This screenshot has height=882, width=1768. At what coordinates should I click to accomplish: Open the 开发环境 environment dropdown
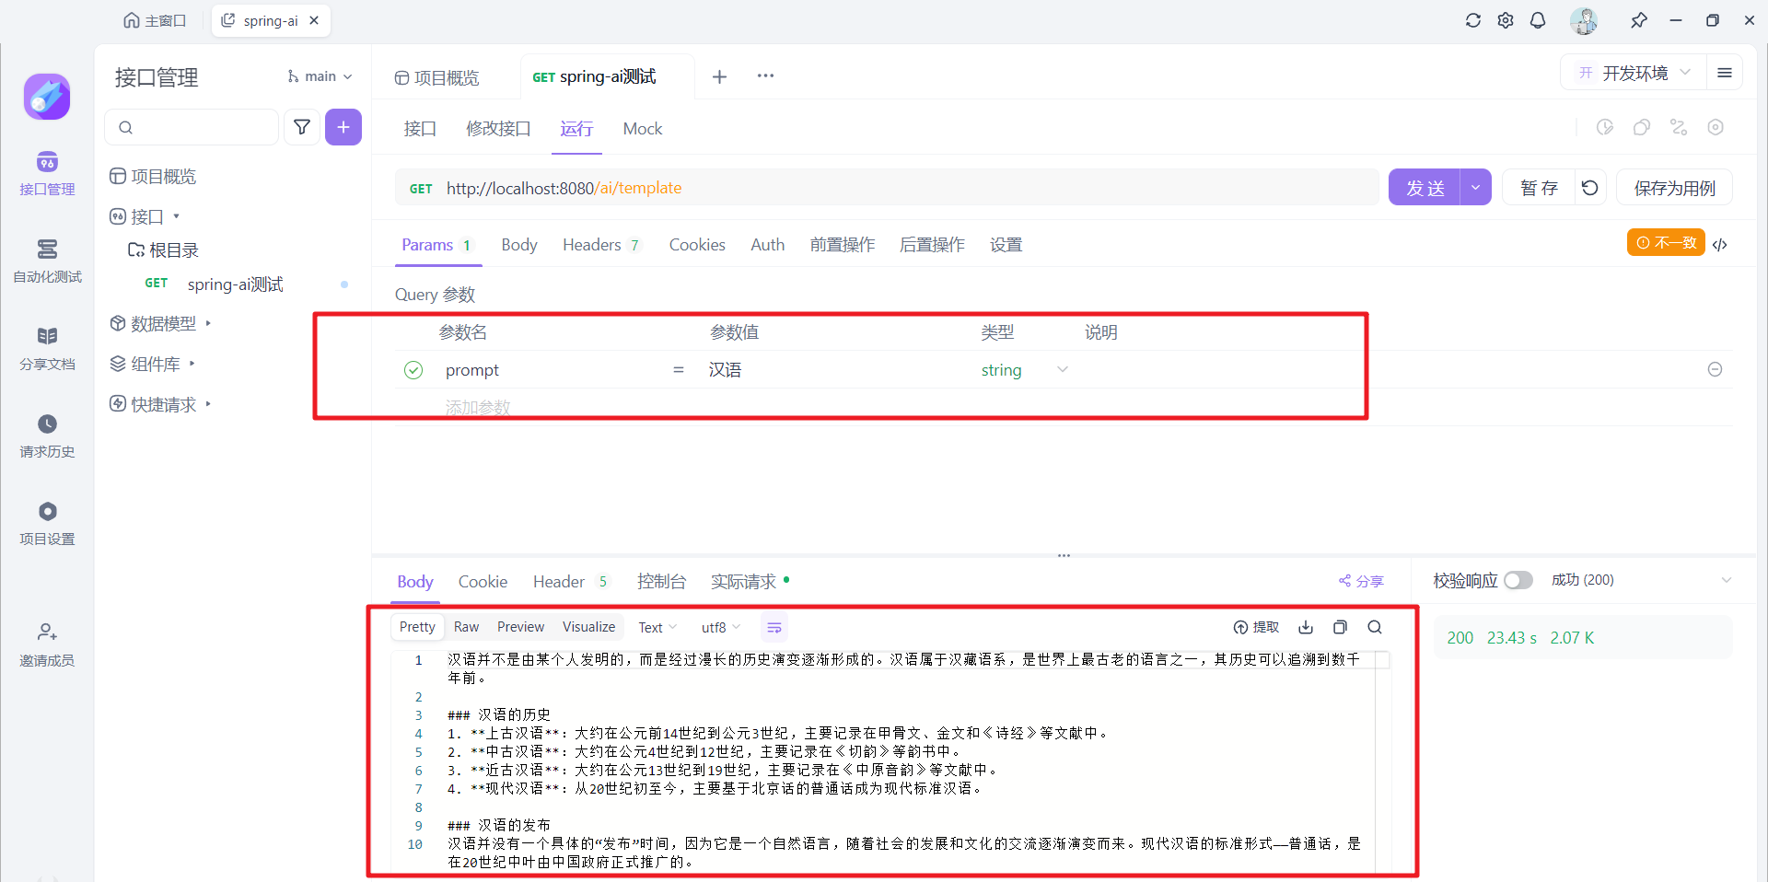(x=1634, y=73)
